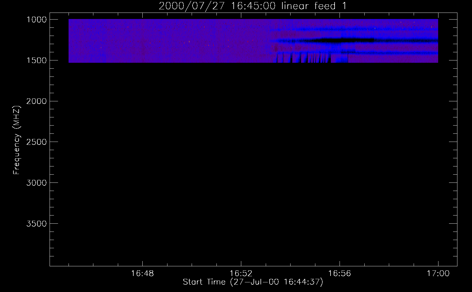Click the 1500 frequency tick label
Screen dimensions: 472x292
36,60
